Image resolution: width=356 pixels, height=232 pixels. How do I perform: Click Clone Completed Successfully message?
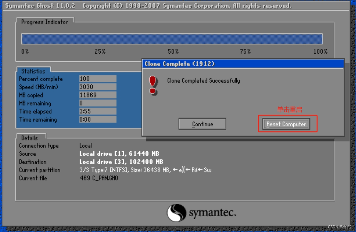click(203, 81)
